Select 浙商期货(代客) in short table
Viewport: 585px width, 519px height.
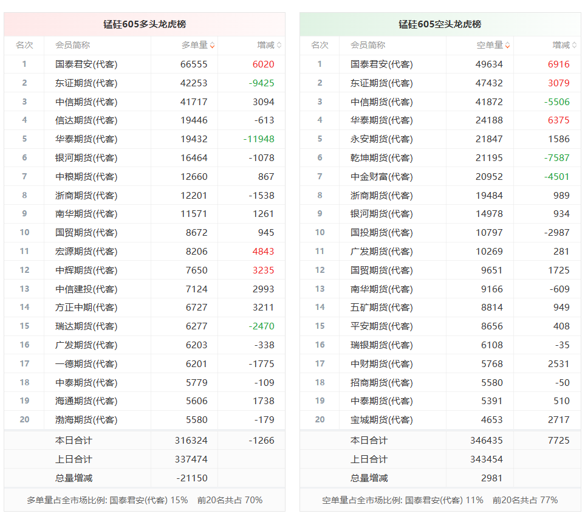(381, 196)
